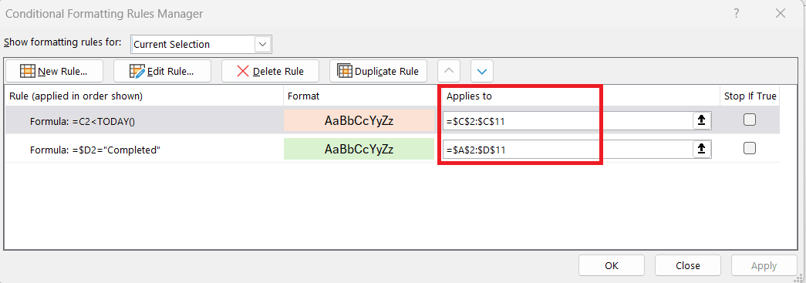Click the Apply button

click(764, 265)
